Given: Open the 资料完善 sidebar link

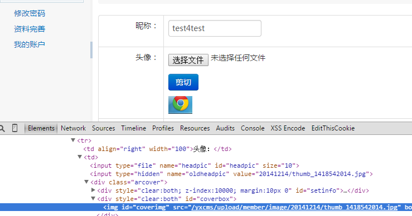Looking at the screenshot, I should tap(30, 29).
